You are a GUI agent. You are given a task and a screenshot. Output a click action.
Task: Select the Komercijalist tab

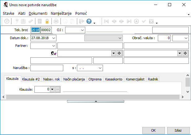click(135, 79)
